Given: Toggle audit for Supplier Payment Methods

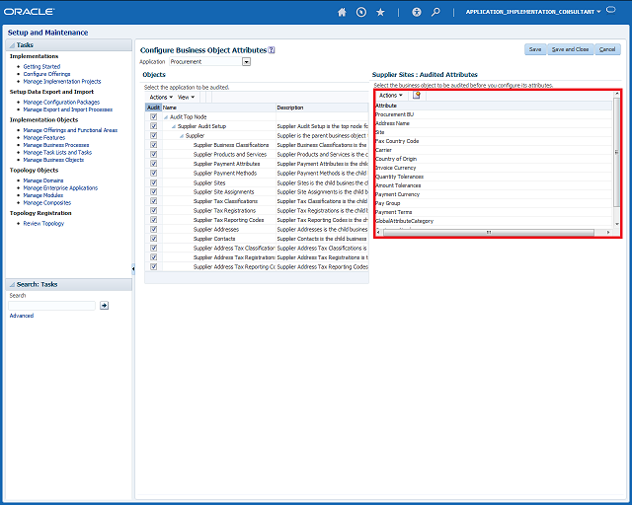Looking at the screenshot, I should (154, 173).
